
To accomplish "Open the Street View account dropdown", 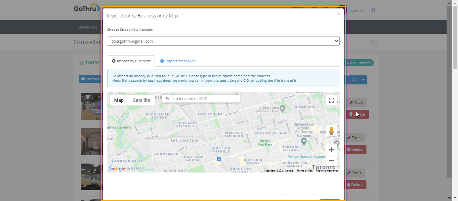I will point(223,41).
